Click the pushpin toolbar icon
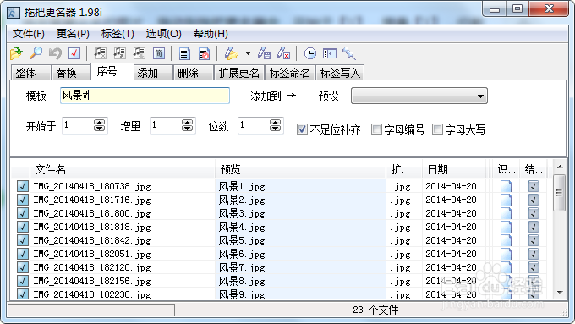575x324 pixels. pyautogui.click(x=348, y=53)
